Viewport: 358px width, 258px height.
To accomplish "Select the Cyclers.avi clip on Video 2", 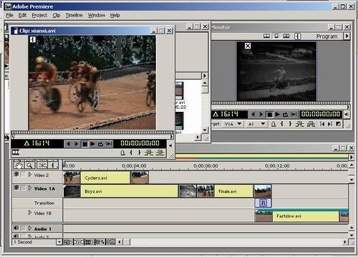I will click(106, 178).
